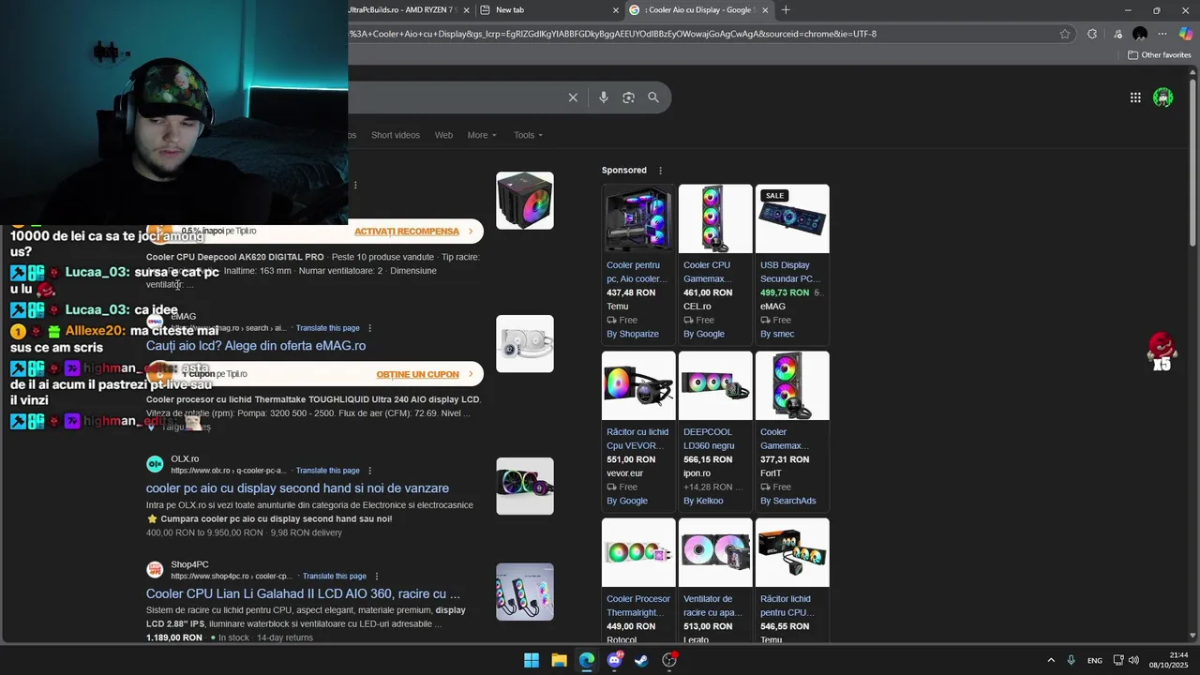Open OLX cooler pc aio second hand result
Image resolution: width=1200 pixels, height=675 pixels.
coord(297,488)
